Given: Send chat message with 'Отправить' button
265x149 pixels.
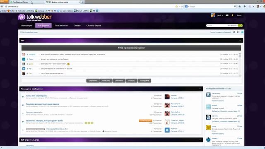Looking at the screenshot, I should pos(93,81).
